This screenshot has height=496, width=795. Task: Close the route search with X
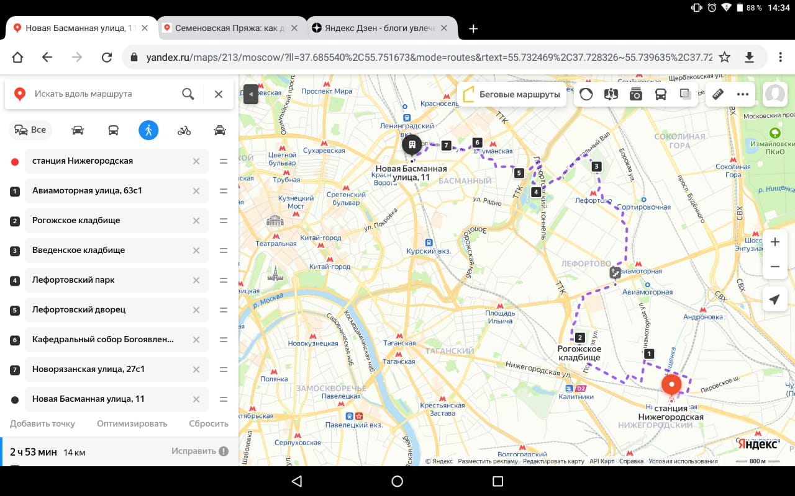point(219,94)
